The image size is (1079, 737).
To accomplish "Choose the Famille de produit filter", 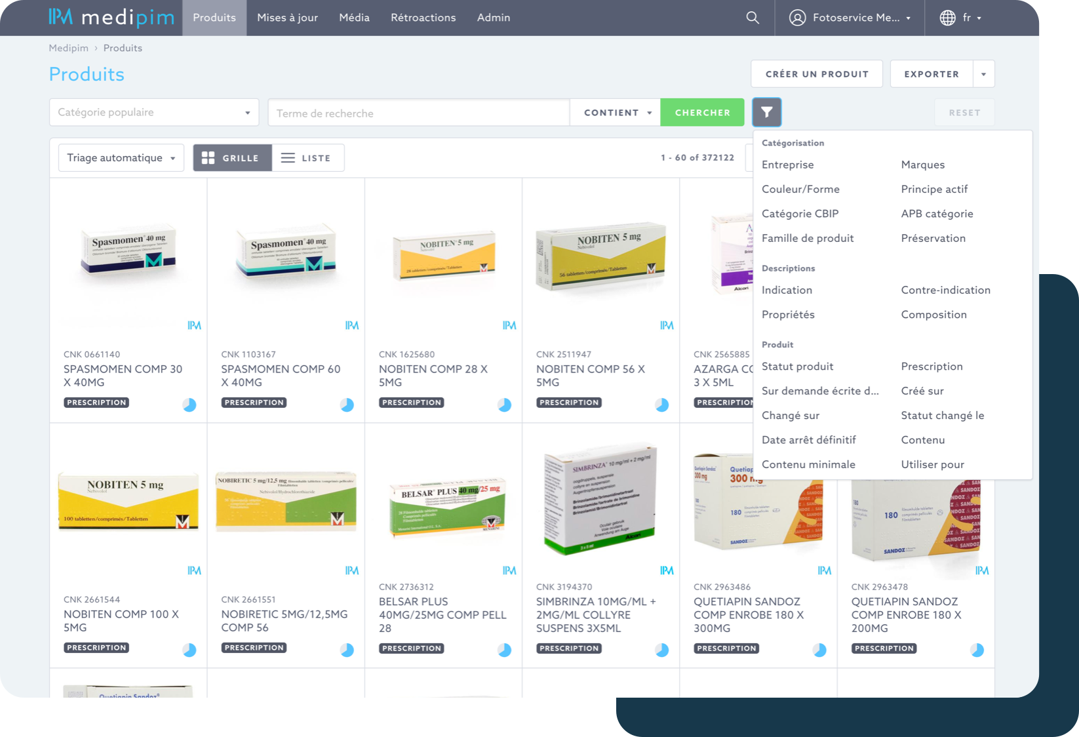I will click(x=808, y=238).
